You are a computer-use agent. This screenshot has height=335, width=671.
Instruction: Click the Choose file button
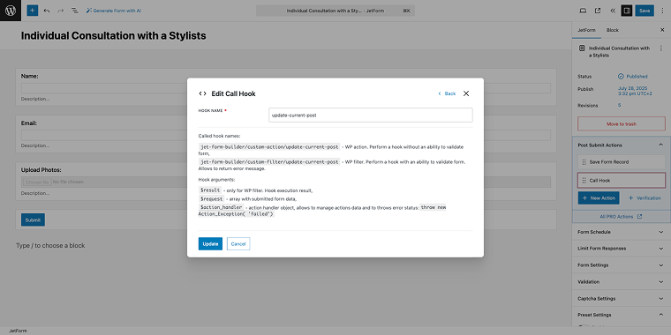click(x=37, y=182)
